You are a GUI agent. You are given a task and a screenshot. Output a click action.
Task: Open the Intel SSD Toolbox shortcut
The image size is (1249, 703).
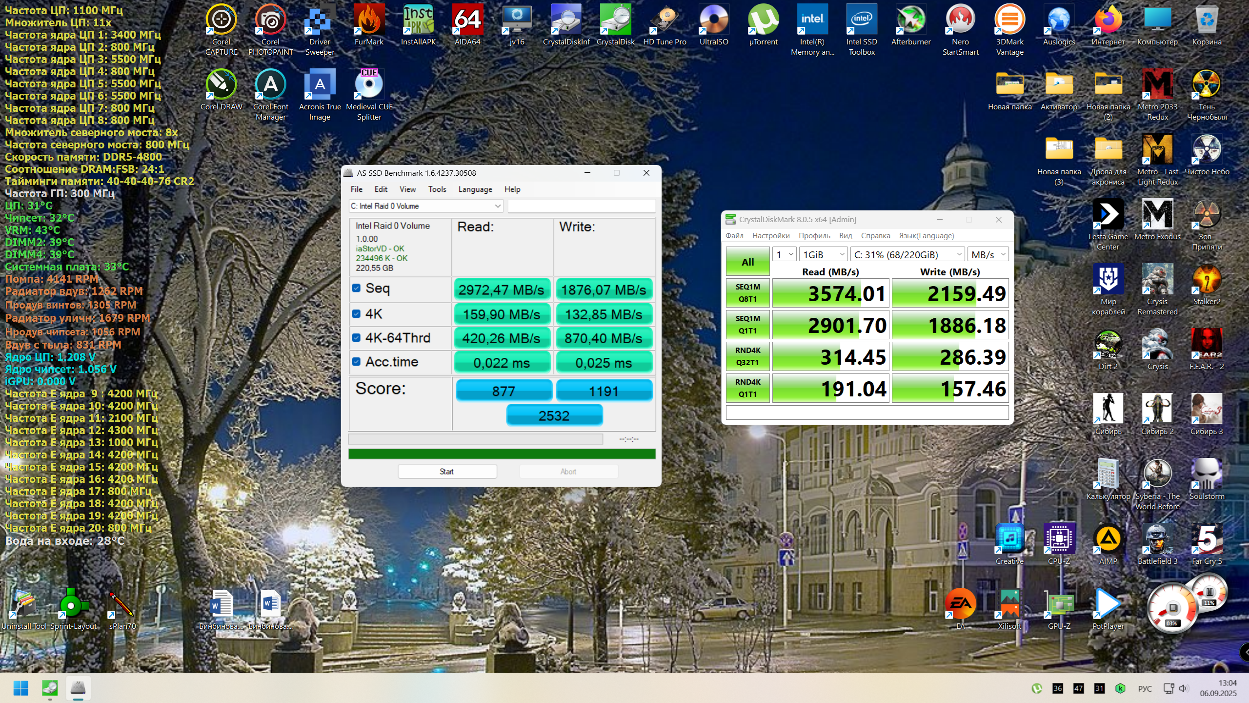coord(861,21)
